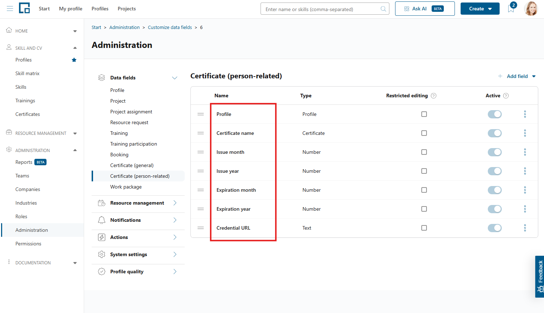Click the Ask AI button
Image resolution: width=544 pixels, height=313 pixels.
pyautogui.click(x=425, y=9)
